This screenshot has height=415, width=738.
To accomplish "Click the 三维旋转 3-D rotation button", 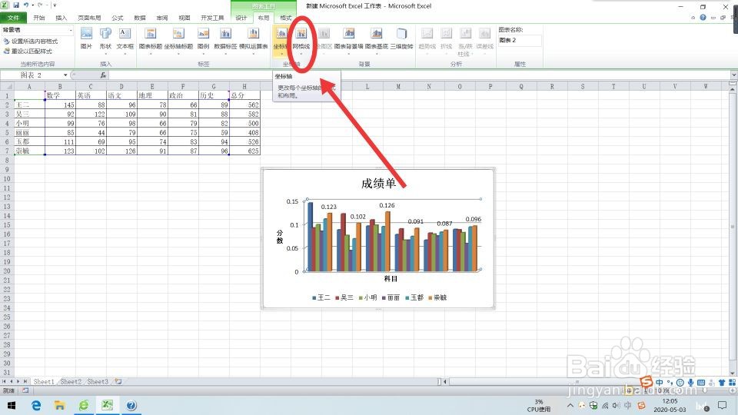I will click(401, 38).
